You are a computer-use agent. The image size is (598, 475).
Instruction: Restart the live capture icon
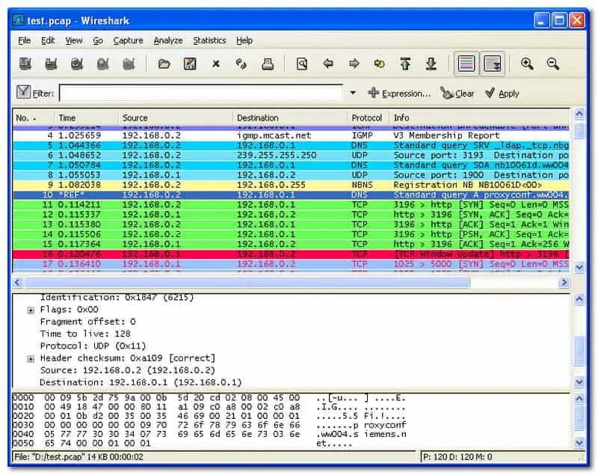[x=129, y=64]
